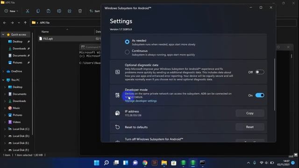This screenshot has height=168, width=299.
Task: Open Task View from taskbar
Action: tap(116, 163)
